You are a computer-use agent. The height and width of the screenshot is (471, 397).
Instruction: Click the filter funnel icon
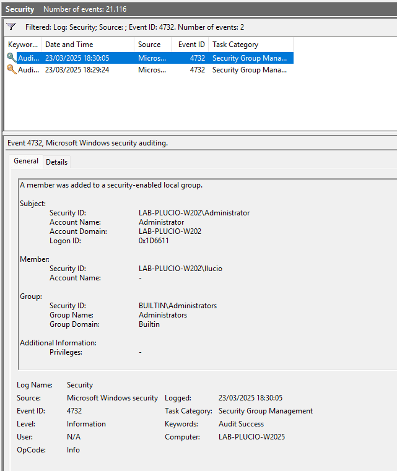(11, 27)
